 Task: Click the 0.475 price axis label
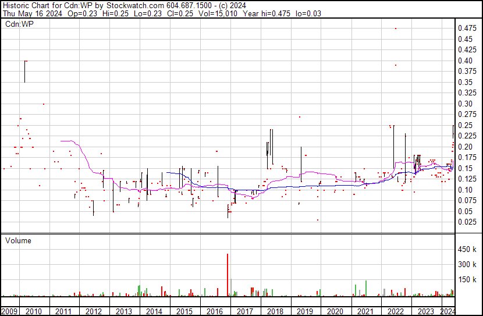pos(467,29)
